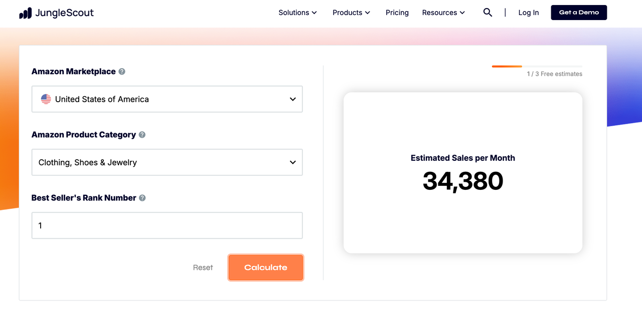Click Amazon Product Category help icon
Screen dimensions: 642x320
click(x=142, y=135)
